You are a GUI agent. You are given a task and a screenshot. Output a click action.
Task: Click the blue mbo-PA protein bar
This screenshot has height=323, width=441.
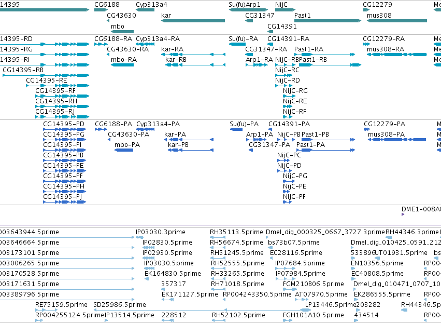(124, 150)
